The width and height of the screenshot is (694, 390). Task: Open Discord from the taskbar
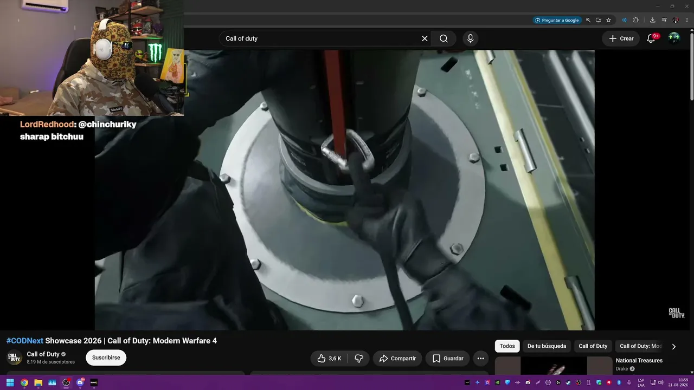(x=80, y=382)
